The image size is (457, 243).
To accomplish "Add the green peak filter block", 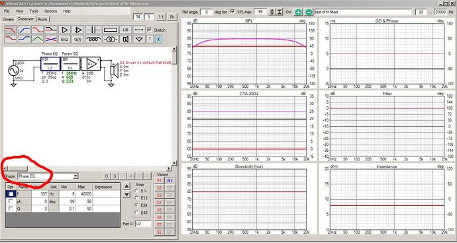I will point(38,39).
